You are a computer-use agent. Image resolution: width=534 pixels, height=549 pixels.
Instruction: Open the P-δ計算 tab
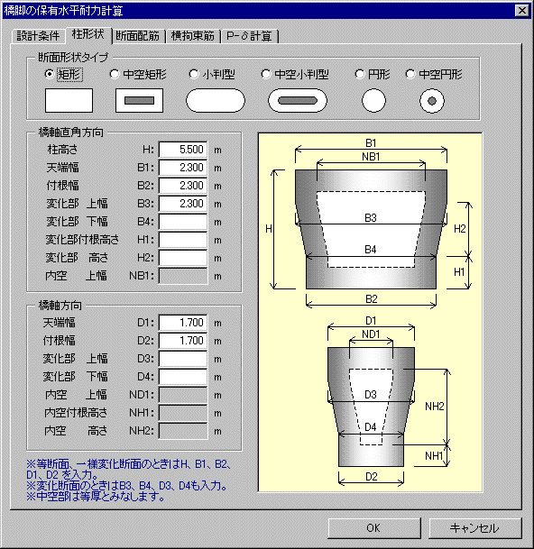(x=250, y=36)
